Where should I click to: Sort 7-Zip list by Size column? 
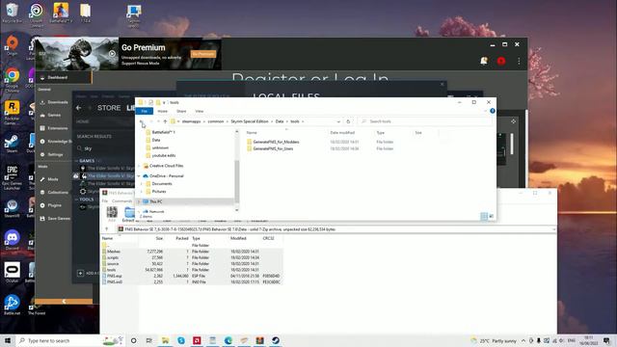click(x=159, y=238)
